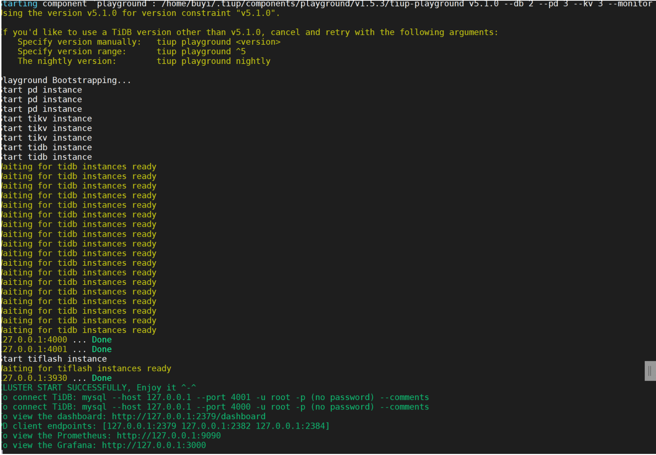Select the first start pd instance line
This screenshot has height=455, width=656.
pyautogui.click(x=41, y=90)
